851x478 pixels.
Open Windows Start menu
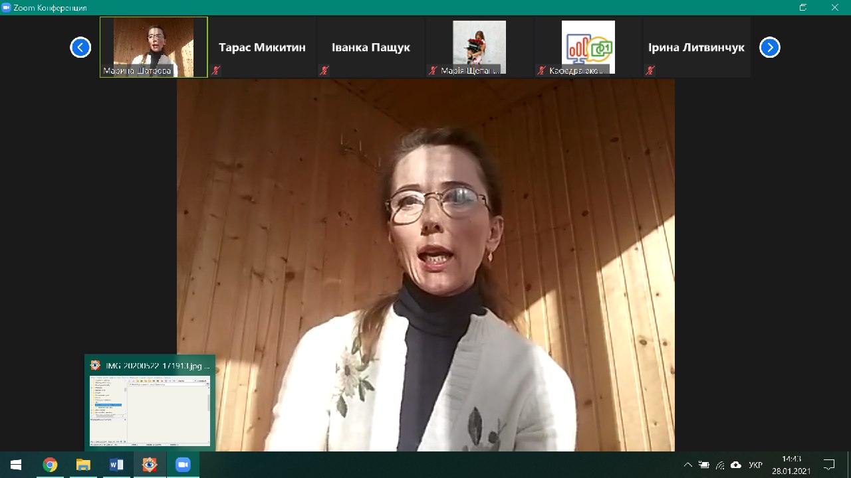tap(16, 465)
